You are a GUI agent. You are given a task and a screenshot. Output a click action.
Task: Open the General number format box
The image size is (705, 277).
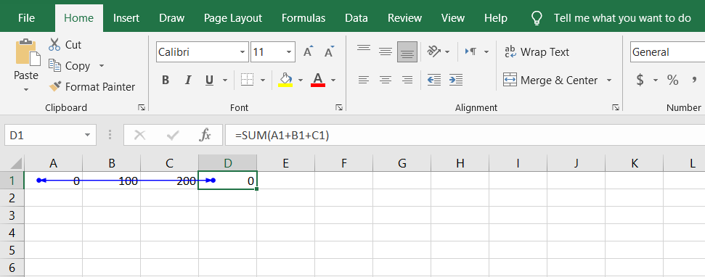click(667, 52)
